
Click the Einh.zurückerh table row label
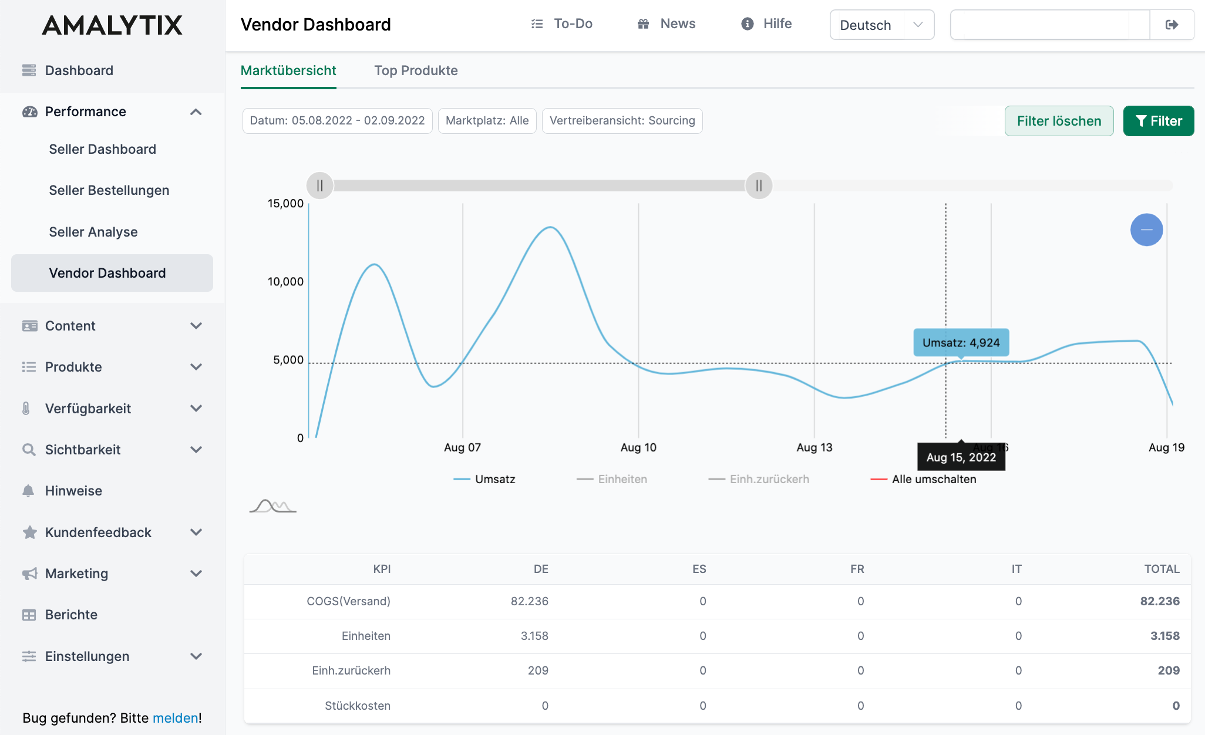coord(351,670)
